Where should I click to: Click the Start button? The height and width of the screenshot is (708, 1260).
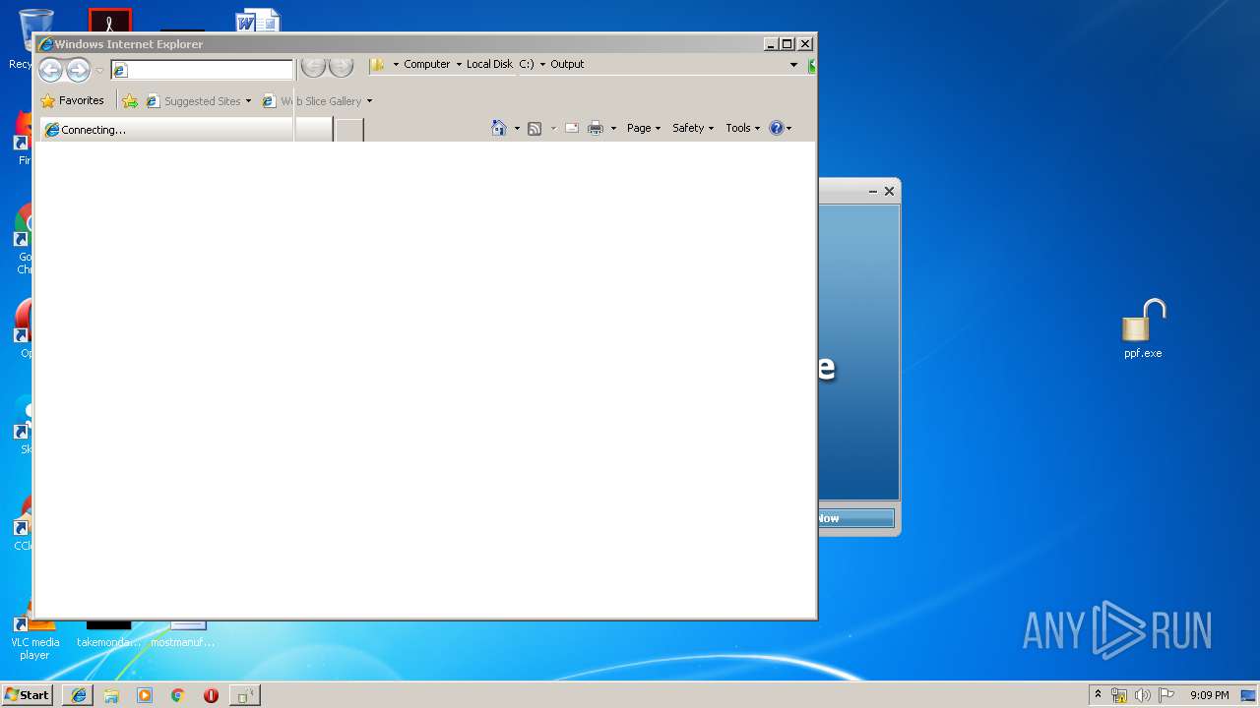pyautogui.click(x=27, y=694)
